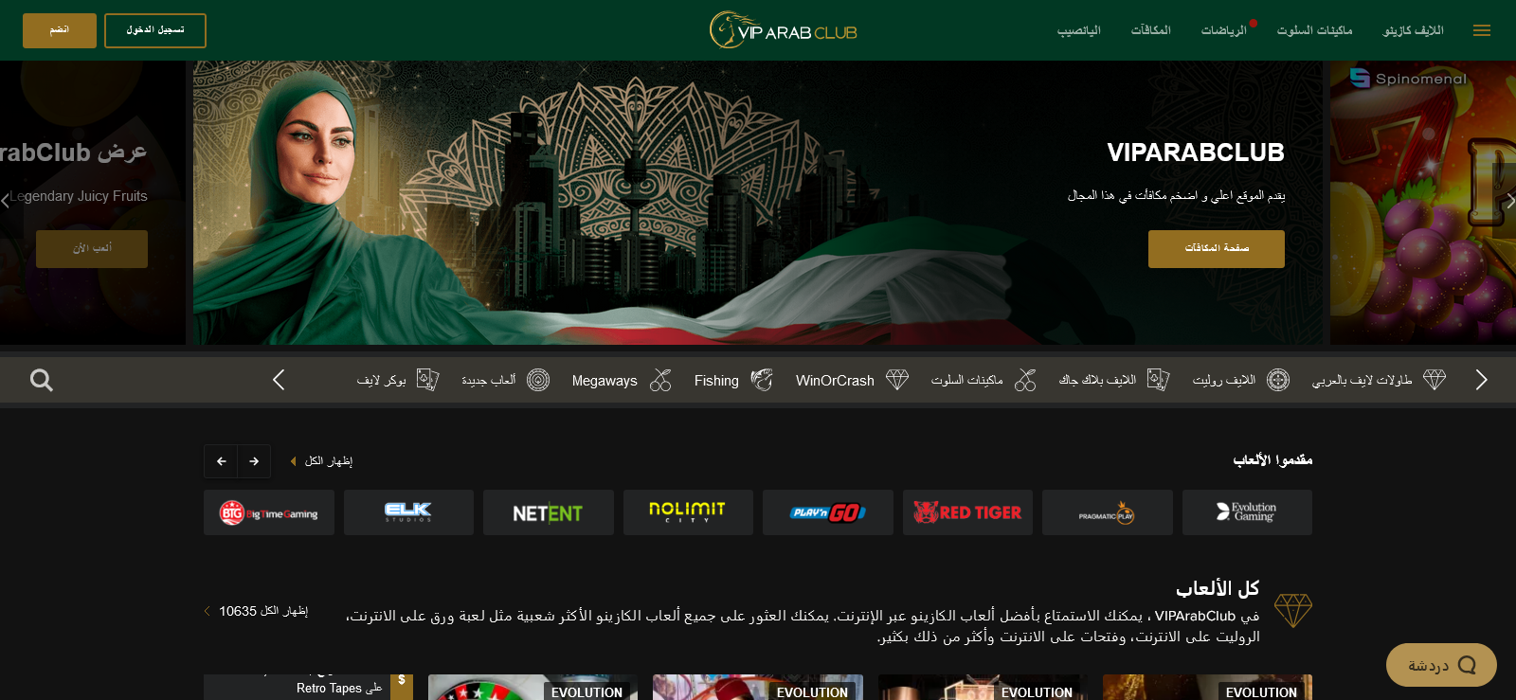Click the live roulette wheel icon
The width and height of the screenshot is (1516, 700).
coord(1278,380)
